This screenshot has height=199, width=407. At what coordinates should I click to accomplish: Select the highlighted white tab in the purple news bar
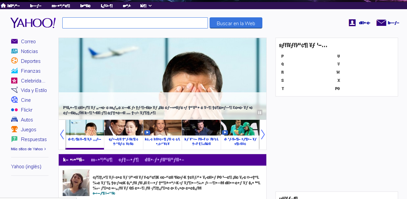tap(74, 160)
